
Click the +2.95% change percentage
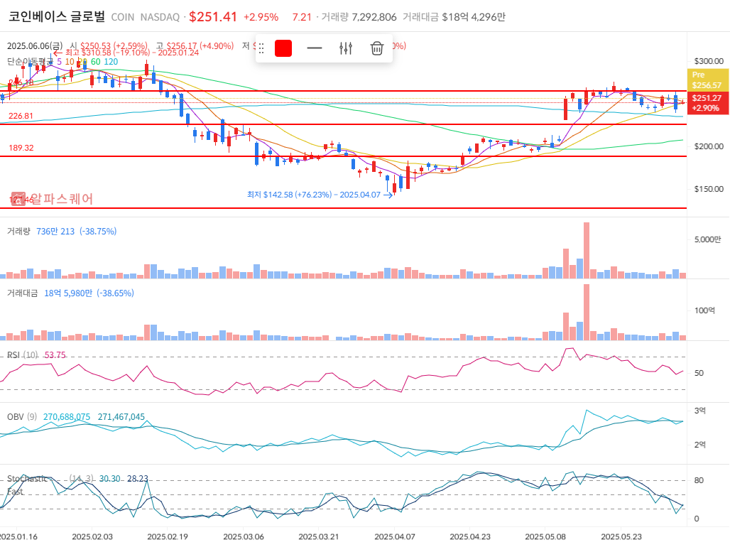tap(261, 17)
